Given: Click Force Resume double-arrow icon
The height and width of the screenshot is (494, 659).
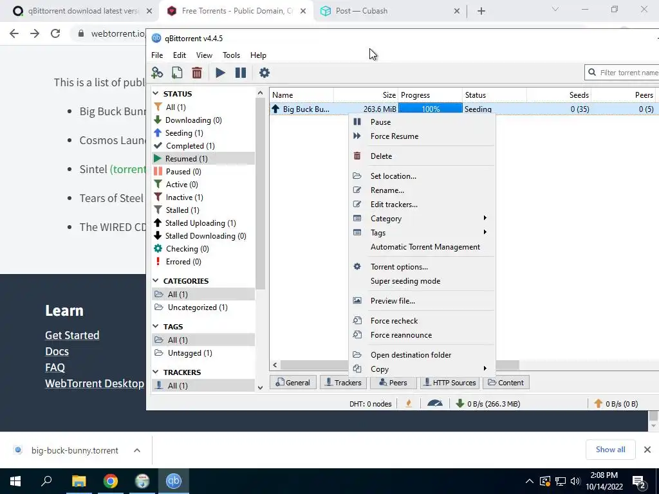Looking at the screenshot, I should click(x=357, y=136).
